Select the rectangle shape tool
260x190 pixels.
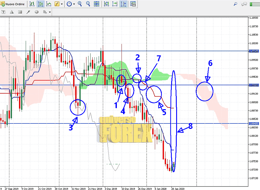tap(20, 12)
